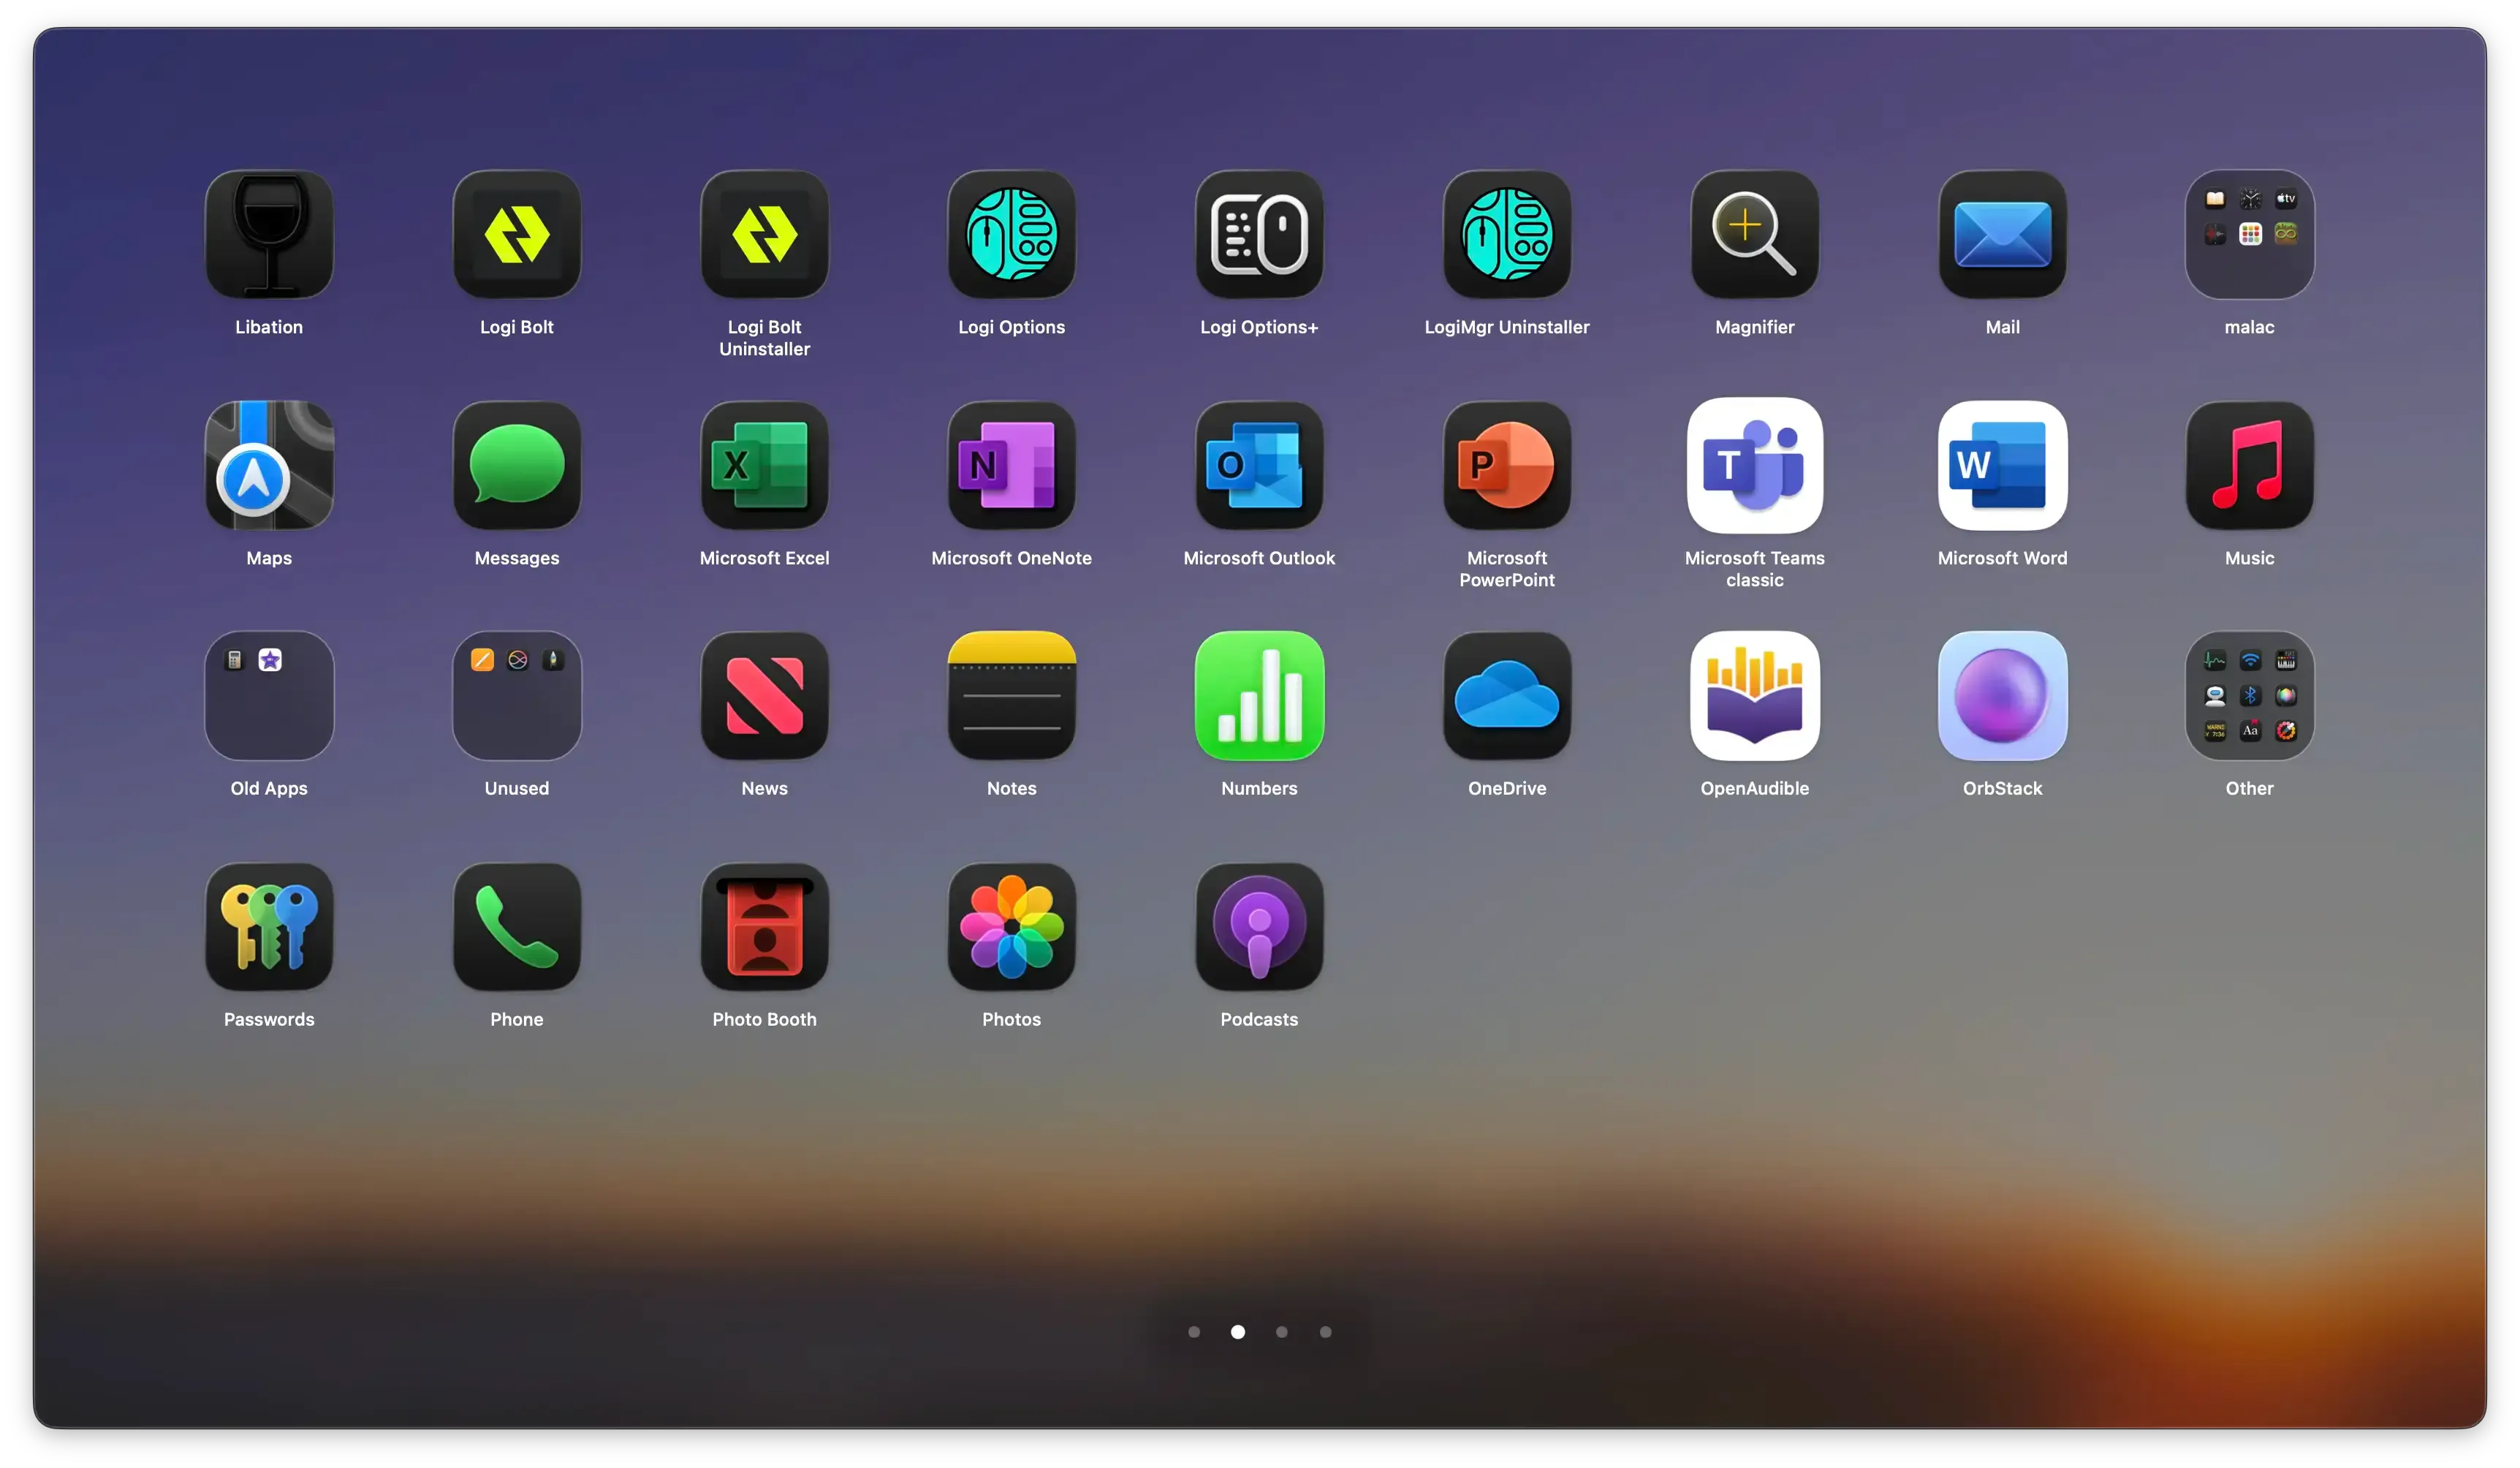Launch the OpenAudible app

1755,695
